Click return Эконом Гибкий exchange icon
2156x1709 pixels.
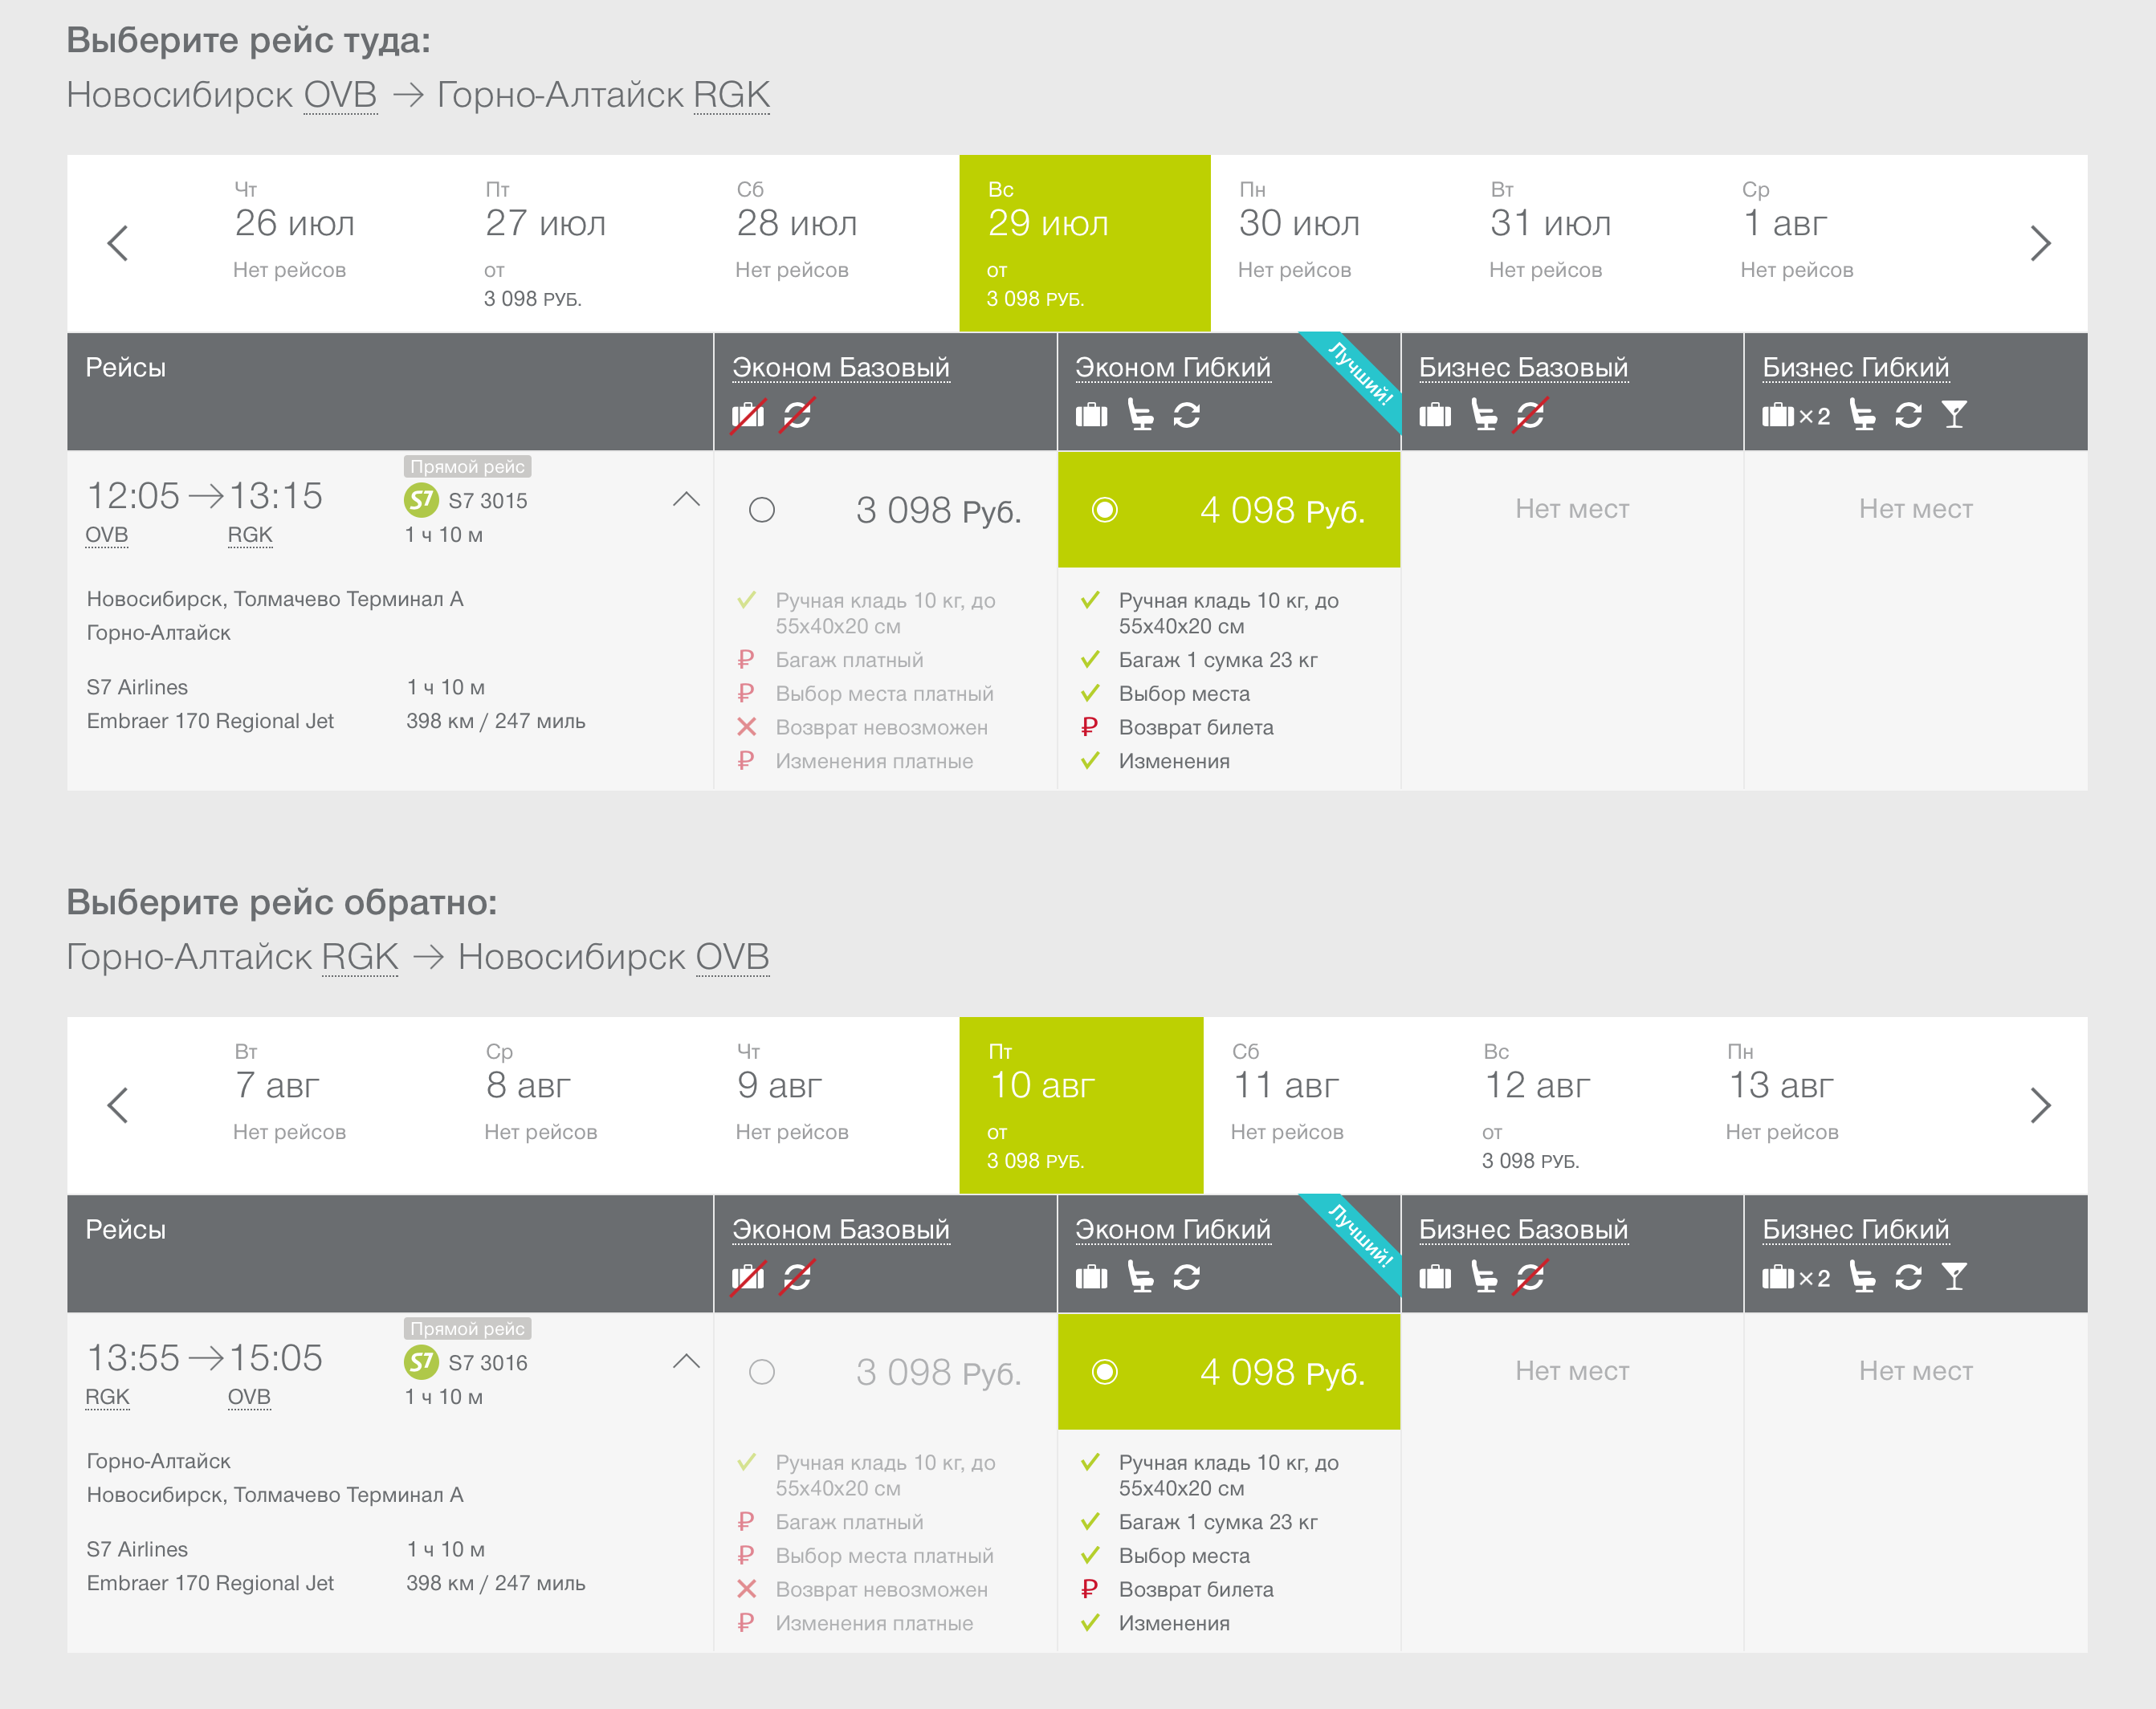1186,1277
